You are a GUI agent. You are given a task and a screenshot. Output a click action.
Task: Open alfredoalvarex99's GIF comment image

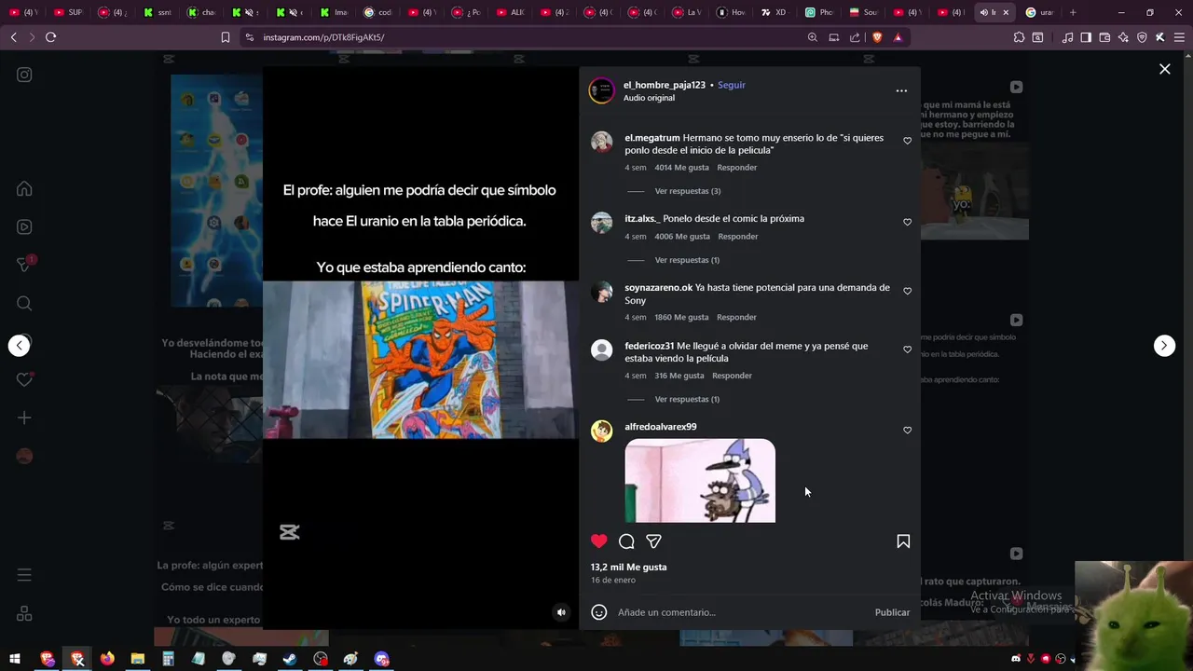point(700,481)
